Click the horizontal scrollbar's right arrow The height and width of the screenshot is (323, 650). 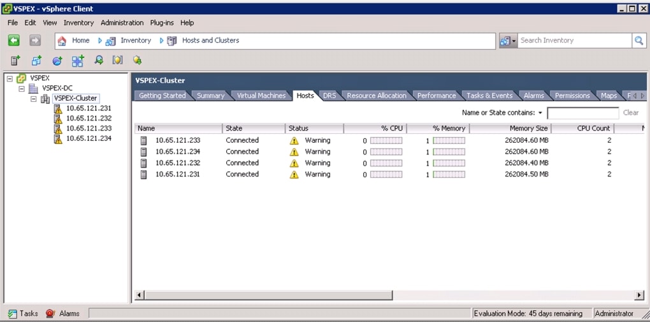[640, 295]
